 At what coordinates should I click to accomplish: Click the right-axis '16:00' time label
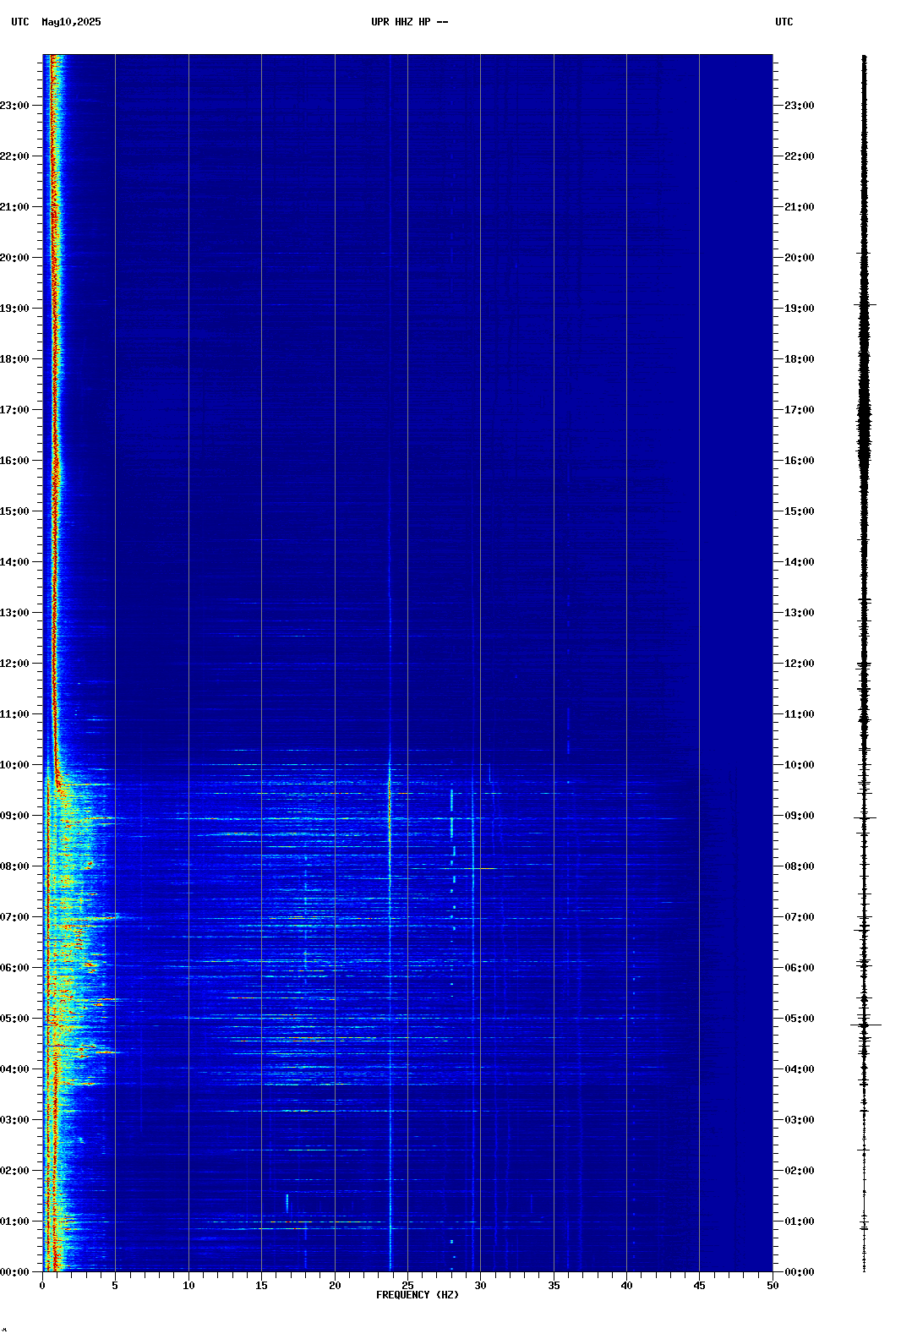click(x=800, y=461)
